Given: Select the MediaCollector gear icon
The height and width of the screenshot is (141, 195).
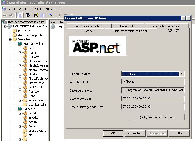Looking at the screenshot, I should [25, 61].
